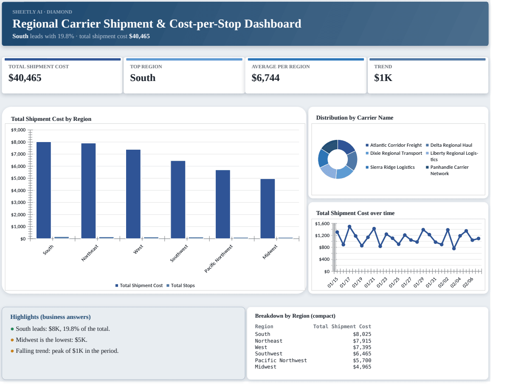This screenshot has height=391, width=521.
Task: Click the Region column header in breakdown table
Action: tap(264, 327)
